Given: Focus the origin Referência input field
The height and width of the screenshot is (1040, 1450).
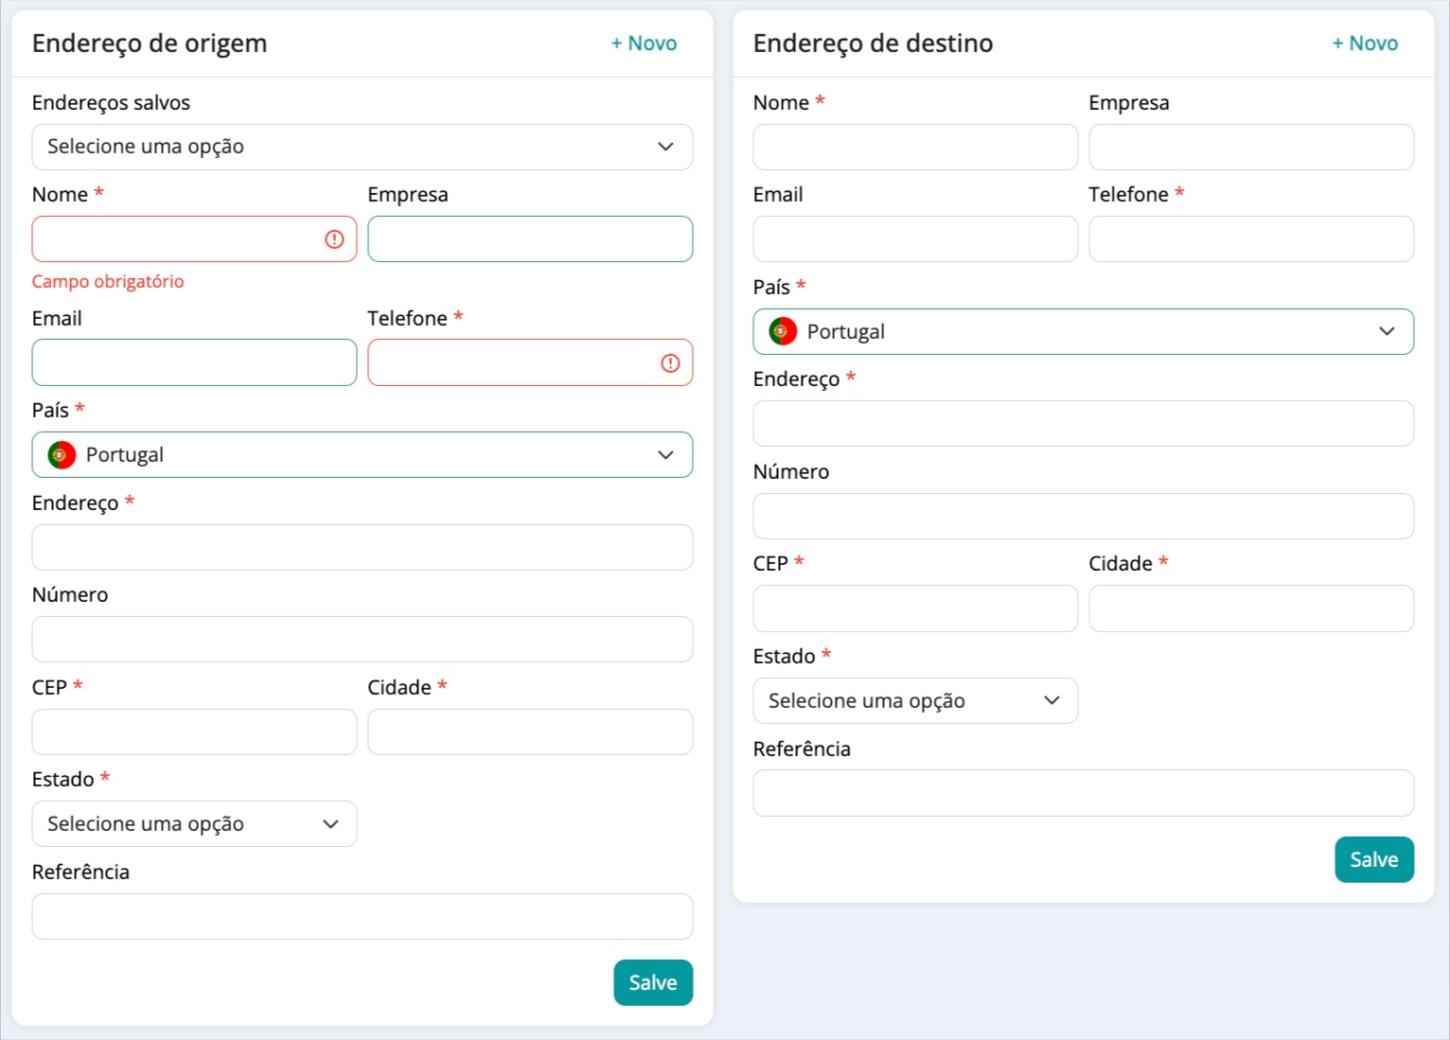Looking at the screenshot, I should [x=362, y=917].
